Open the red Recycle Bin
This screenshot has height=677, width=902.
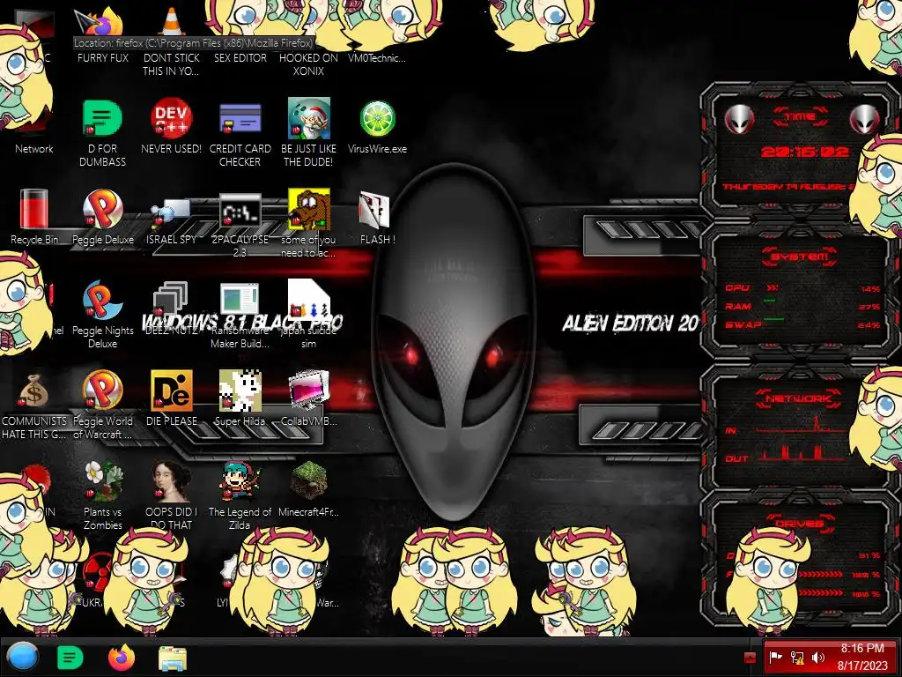point(34,209)
